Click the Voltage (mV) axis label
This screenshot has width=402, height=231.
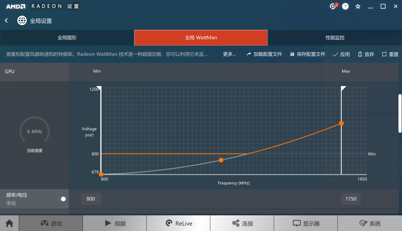click(89, 132)
